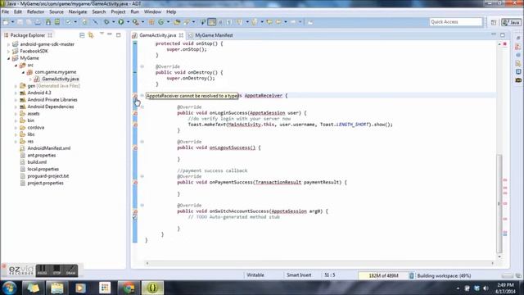Click red error square atop overview ruler
Screen dimensions: 524x295
505,43
